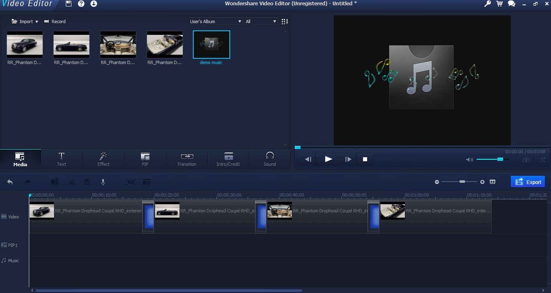Image resolution: width=551 pixels, height=293 pixels.
Task: Select the dashboard interior clip on timeline
Action: point(317,216)
